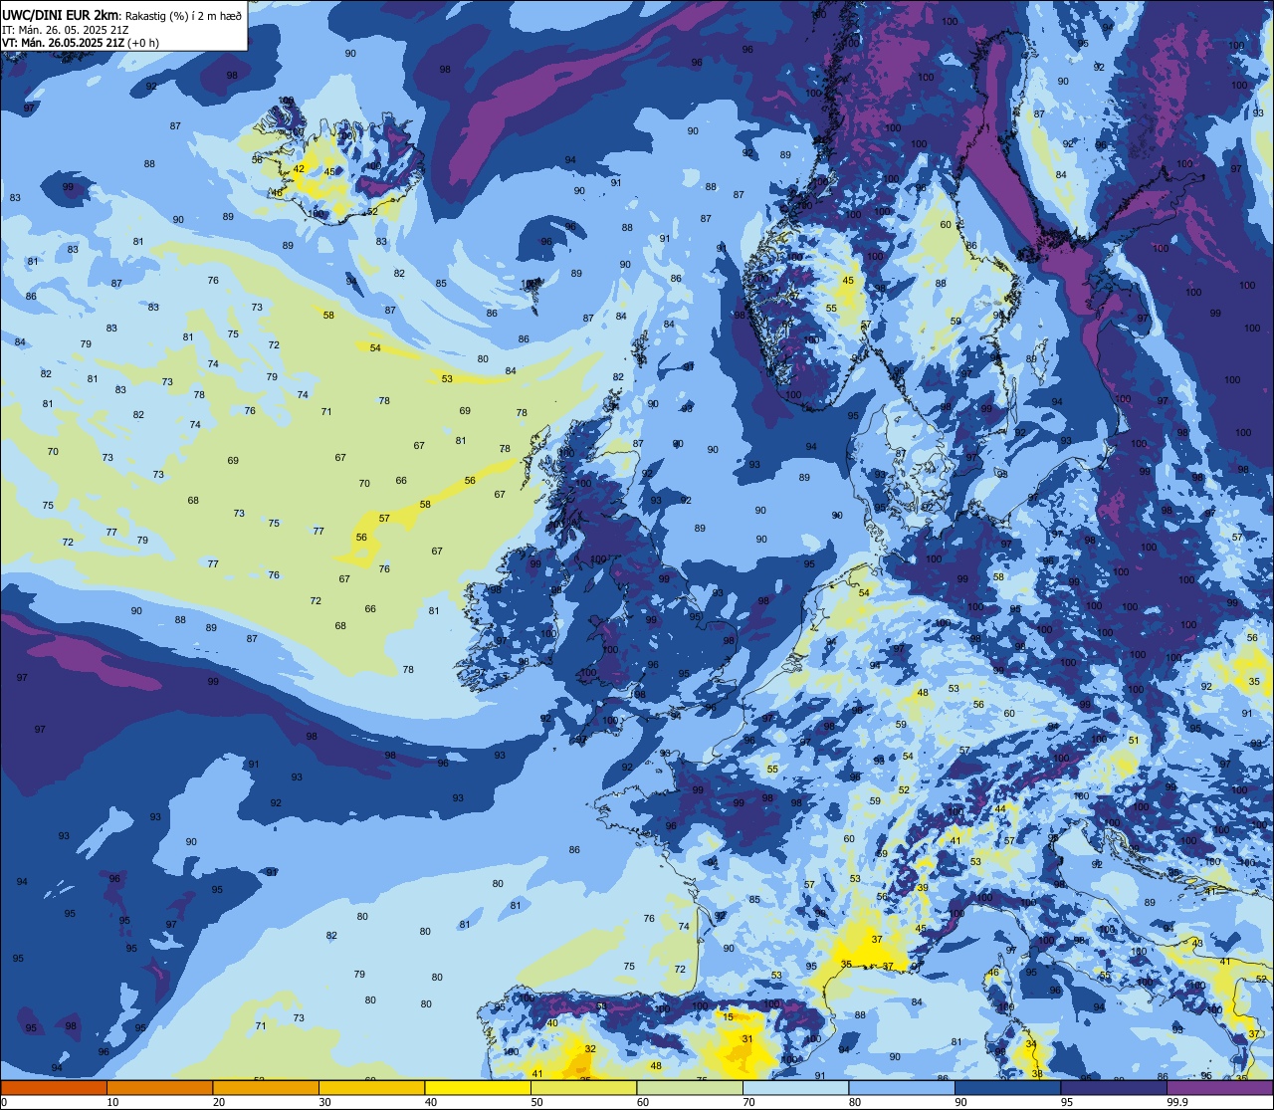This screenshot has width=1274, height=1110.
Task: Click the humidity value '42' over Iceland
Action: [299, 169]
